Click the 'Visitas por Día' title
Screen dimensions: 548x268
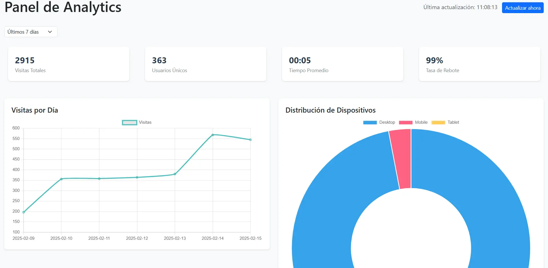35,110
